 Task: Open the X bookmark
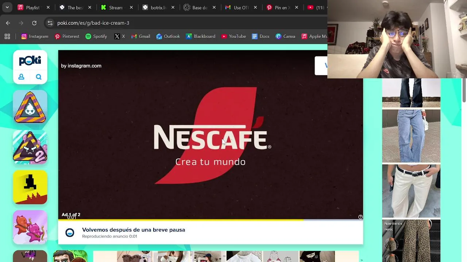(120, 36)
